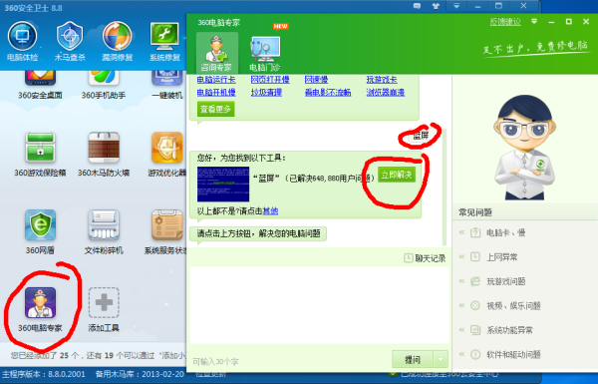598x384 pixels.
Task: Click 看电影不流畅 quick link
Action: [x=328, y=93]
